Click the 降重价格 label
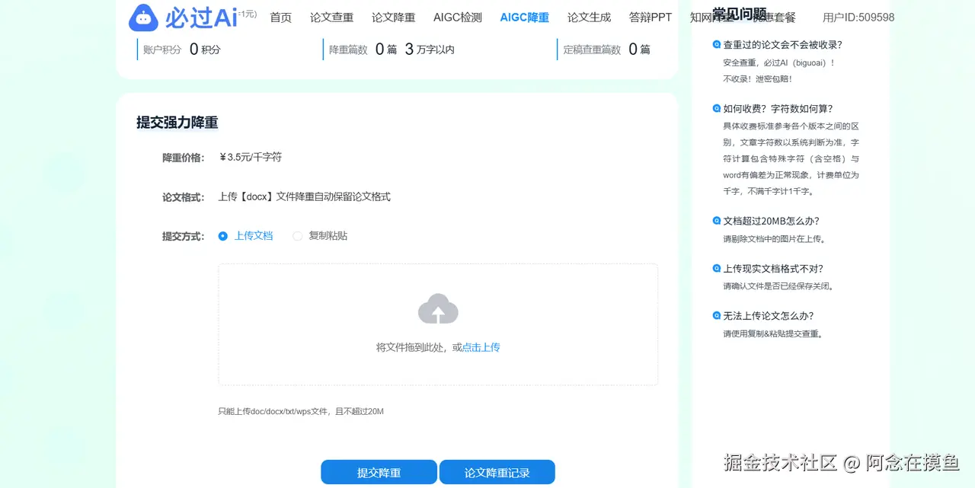975x488 pixels. click(184, 158)
